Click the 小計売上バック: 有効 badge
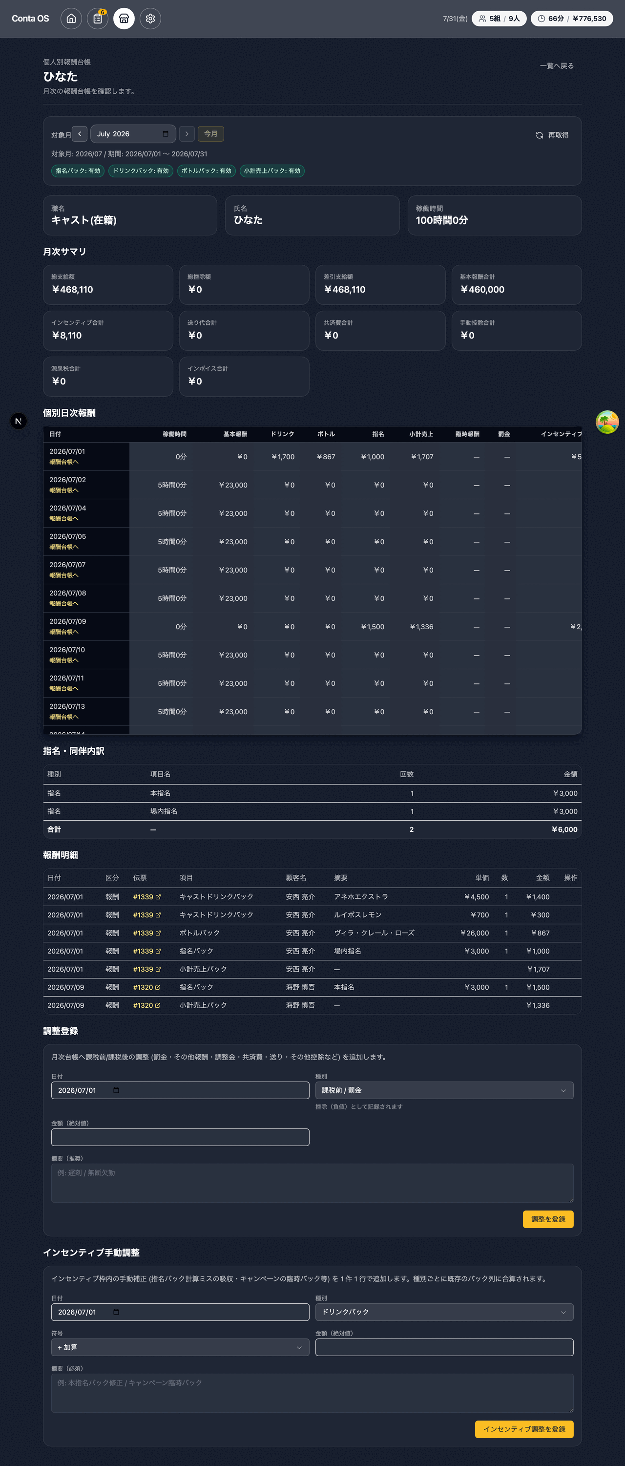This screenshot has width=625, height=1466. point(272,170)
